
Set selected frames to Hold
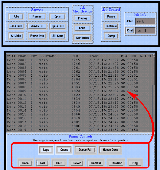click(59, 163)
